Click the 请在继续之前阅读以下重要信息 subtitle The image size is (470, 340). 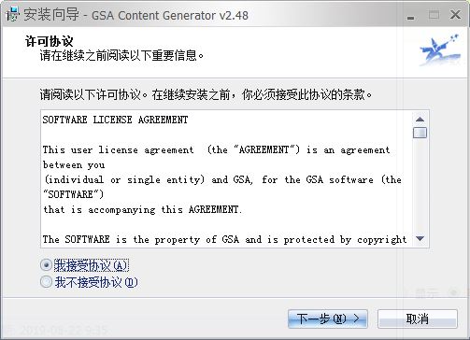coord(121,56)
